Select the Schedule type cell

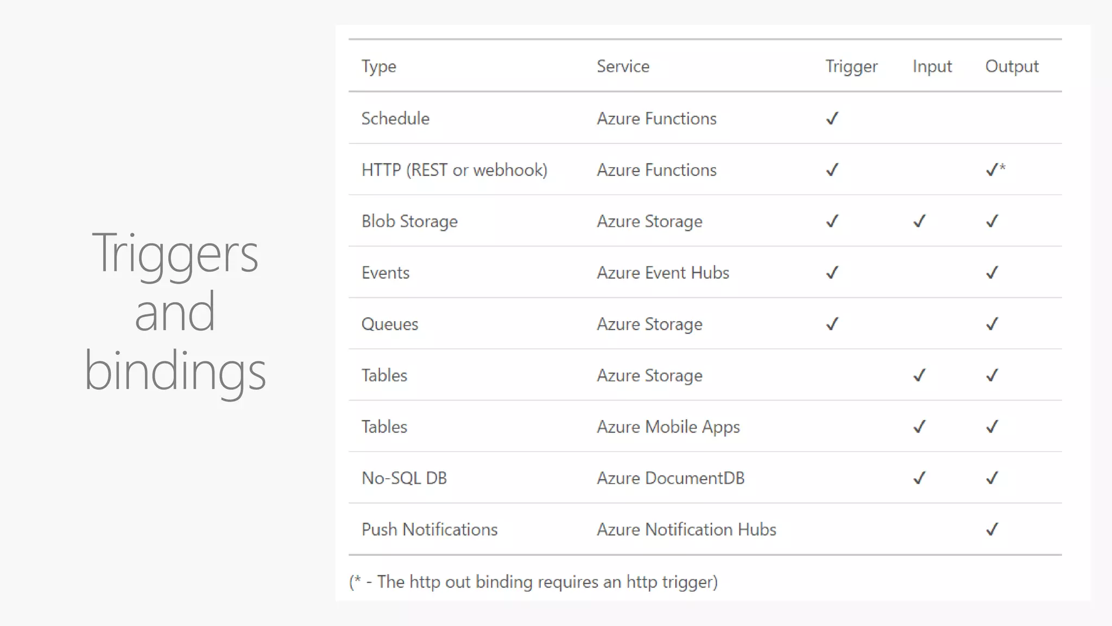click(395, 118)
